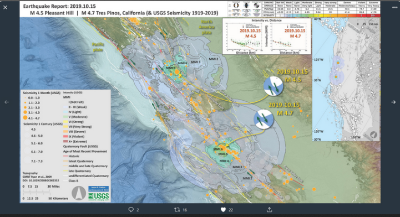Screen dimensions: 400x217
Task: Open the more options ellipsis menu
Action: click(394, 7)
